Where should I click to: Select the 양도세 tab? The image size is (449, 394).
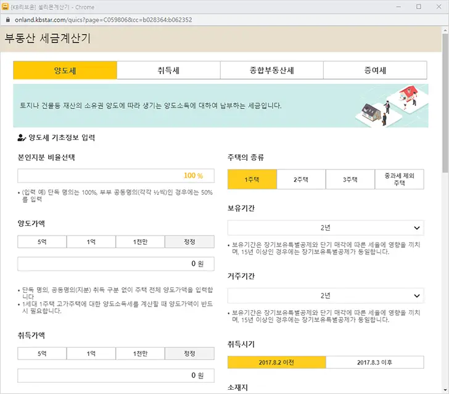65,70
